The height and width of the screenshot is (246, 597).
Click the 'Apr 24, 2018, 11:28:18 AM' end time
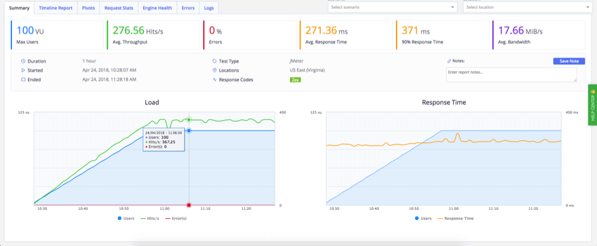(x=109, y=79)
